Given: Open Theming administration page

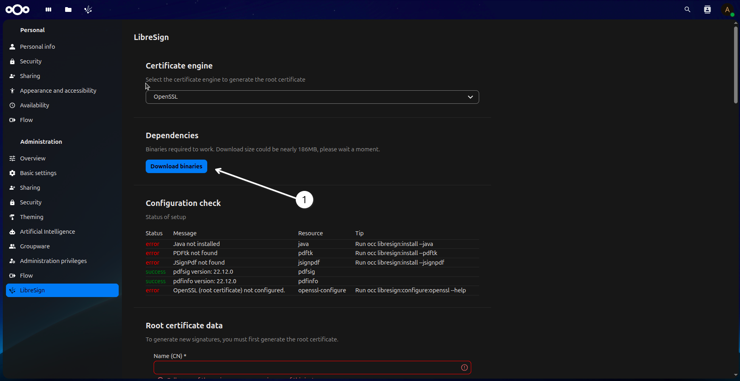Looking at the screenshot, I should point(62,217).
